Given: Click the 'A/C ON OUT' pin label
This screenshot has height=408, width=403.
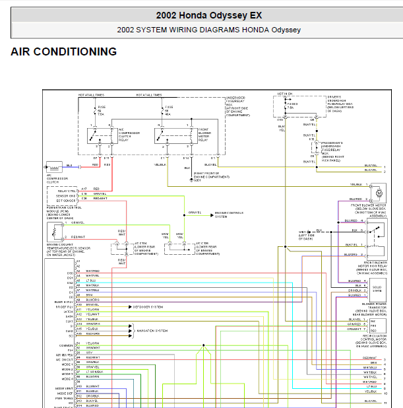Looking at the screenshot, I should 64,360.
